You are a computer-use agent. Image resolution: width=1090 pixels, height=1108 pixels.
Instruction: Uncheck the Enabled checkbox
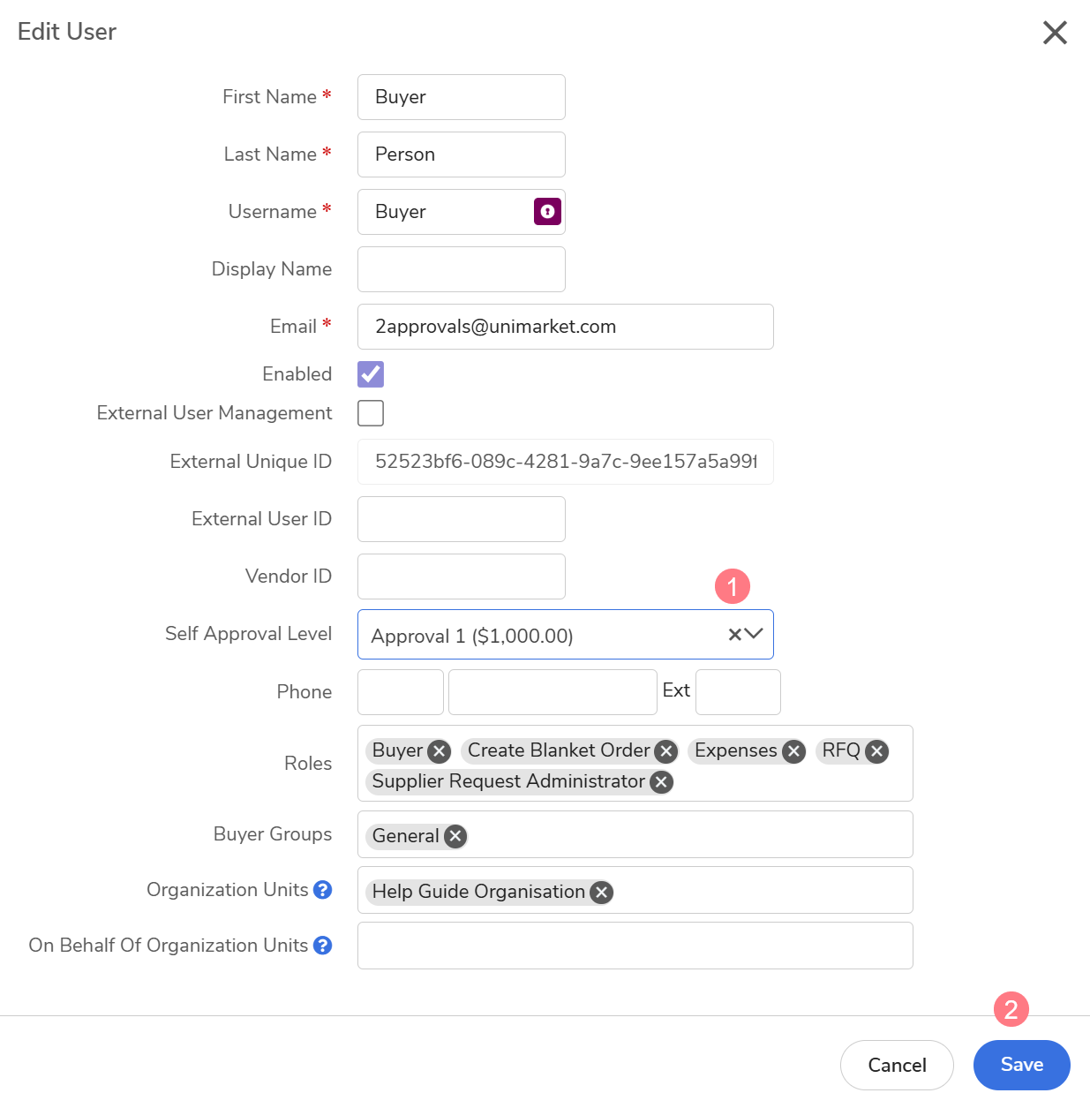point(371,374)
